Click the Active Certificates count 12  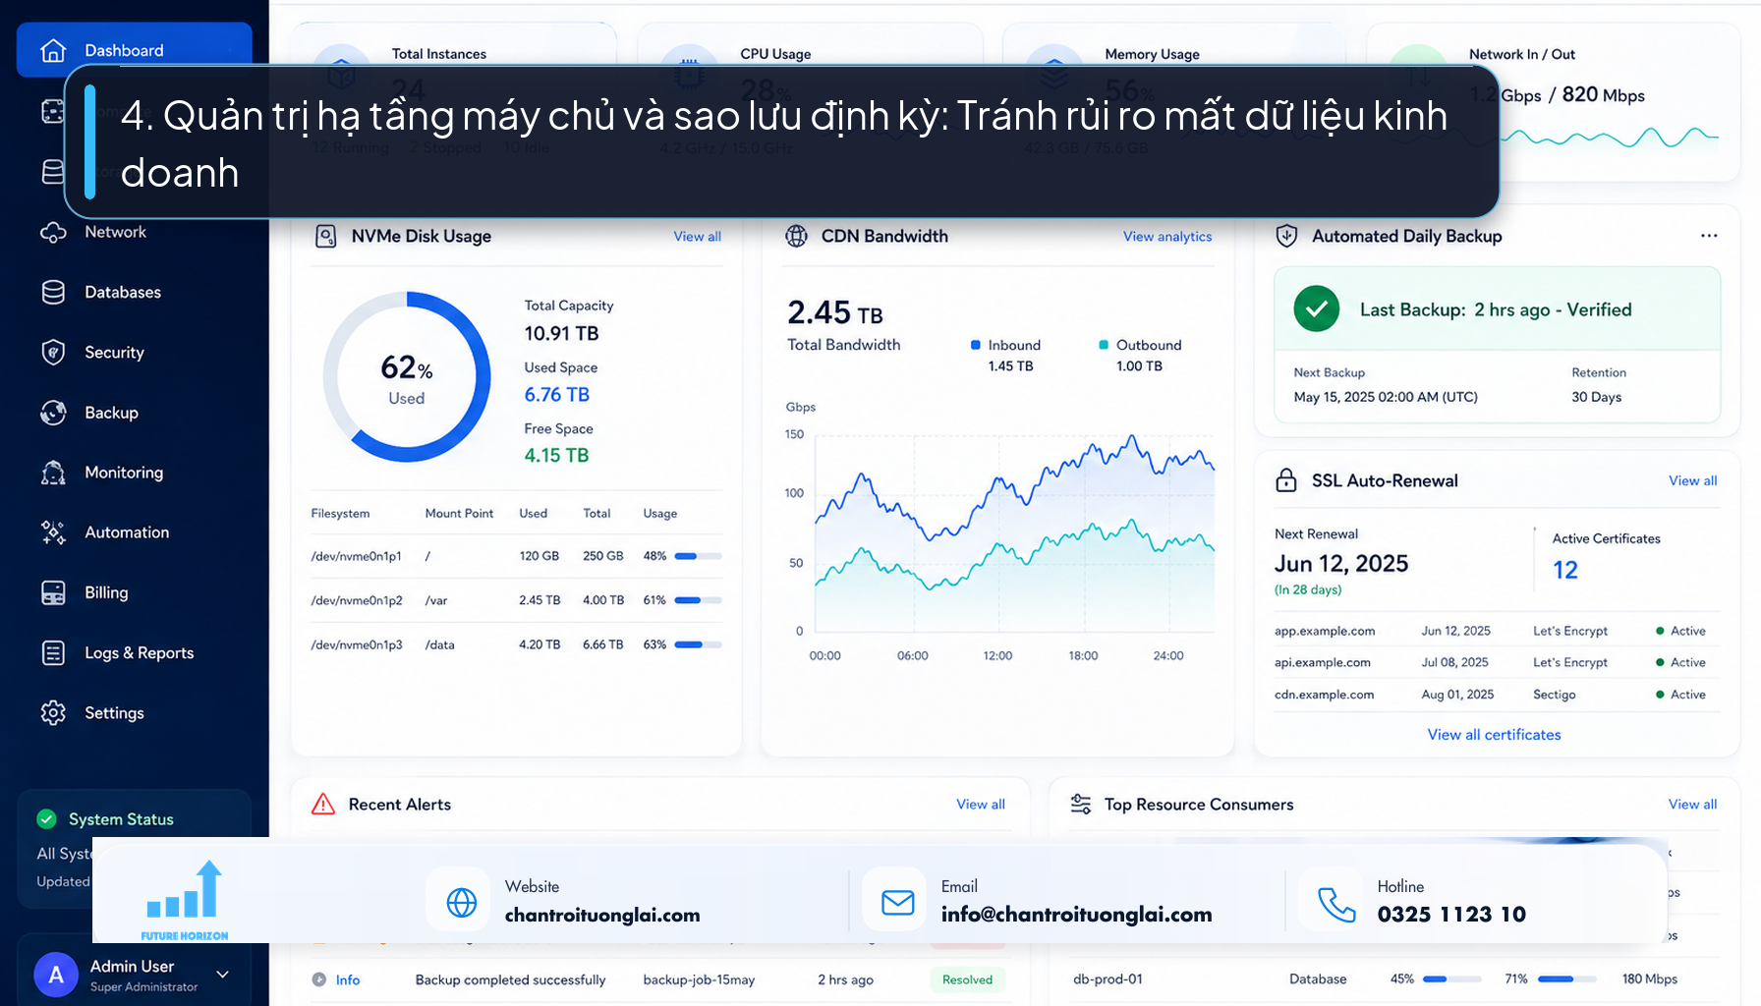1565,570
